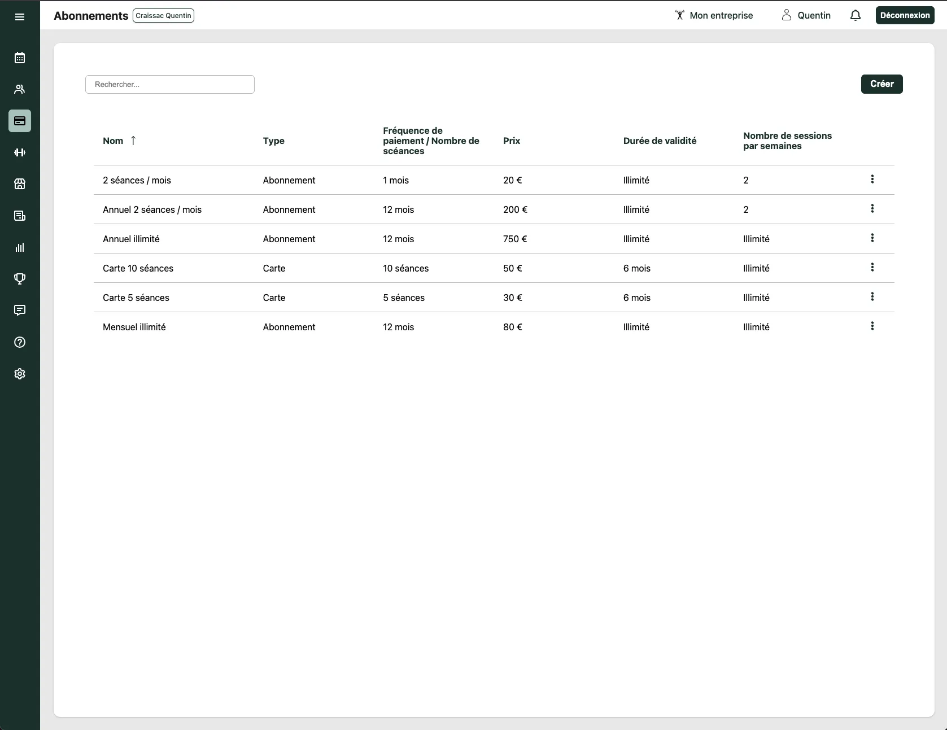Open the statistics bar chart icon

(20, 247)
